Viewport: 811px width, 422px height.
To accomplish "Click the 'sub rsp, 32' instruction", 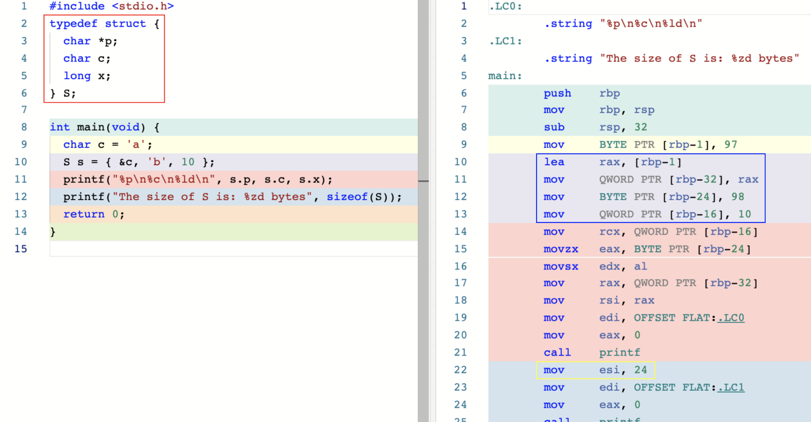I will pyautogui.click(x=595, y=127).
